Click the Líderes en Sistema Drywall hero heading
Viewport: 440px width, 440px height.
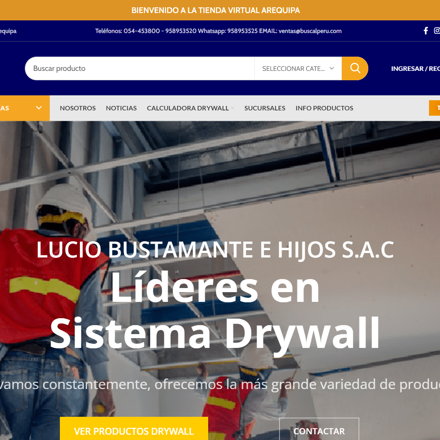(x=215, y=310)
